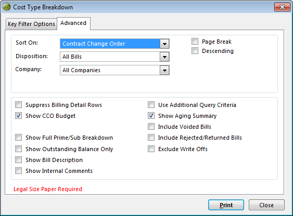
Task: Click the Print button
Action: click(x=226, y=205)
